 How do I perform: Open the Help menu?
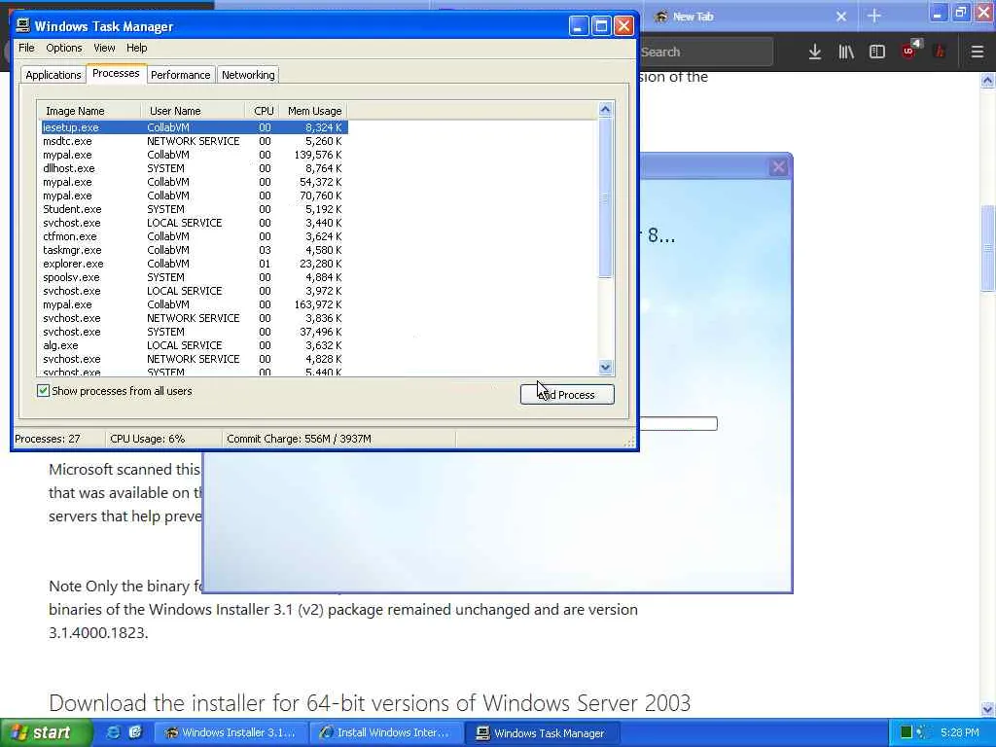[136, 48]
